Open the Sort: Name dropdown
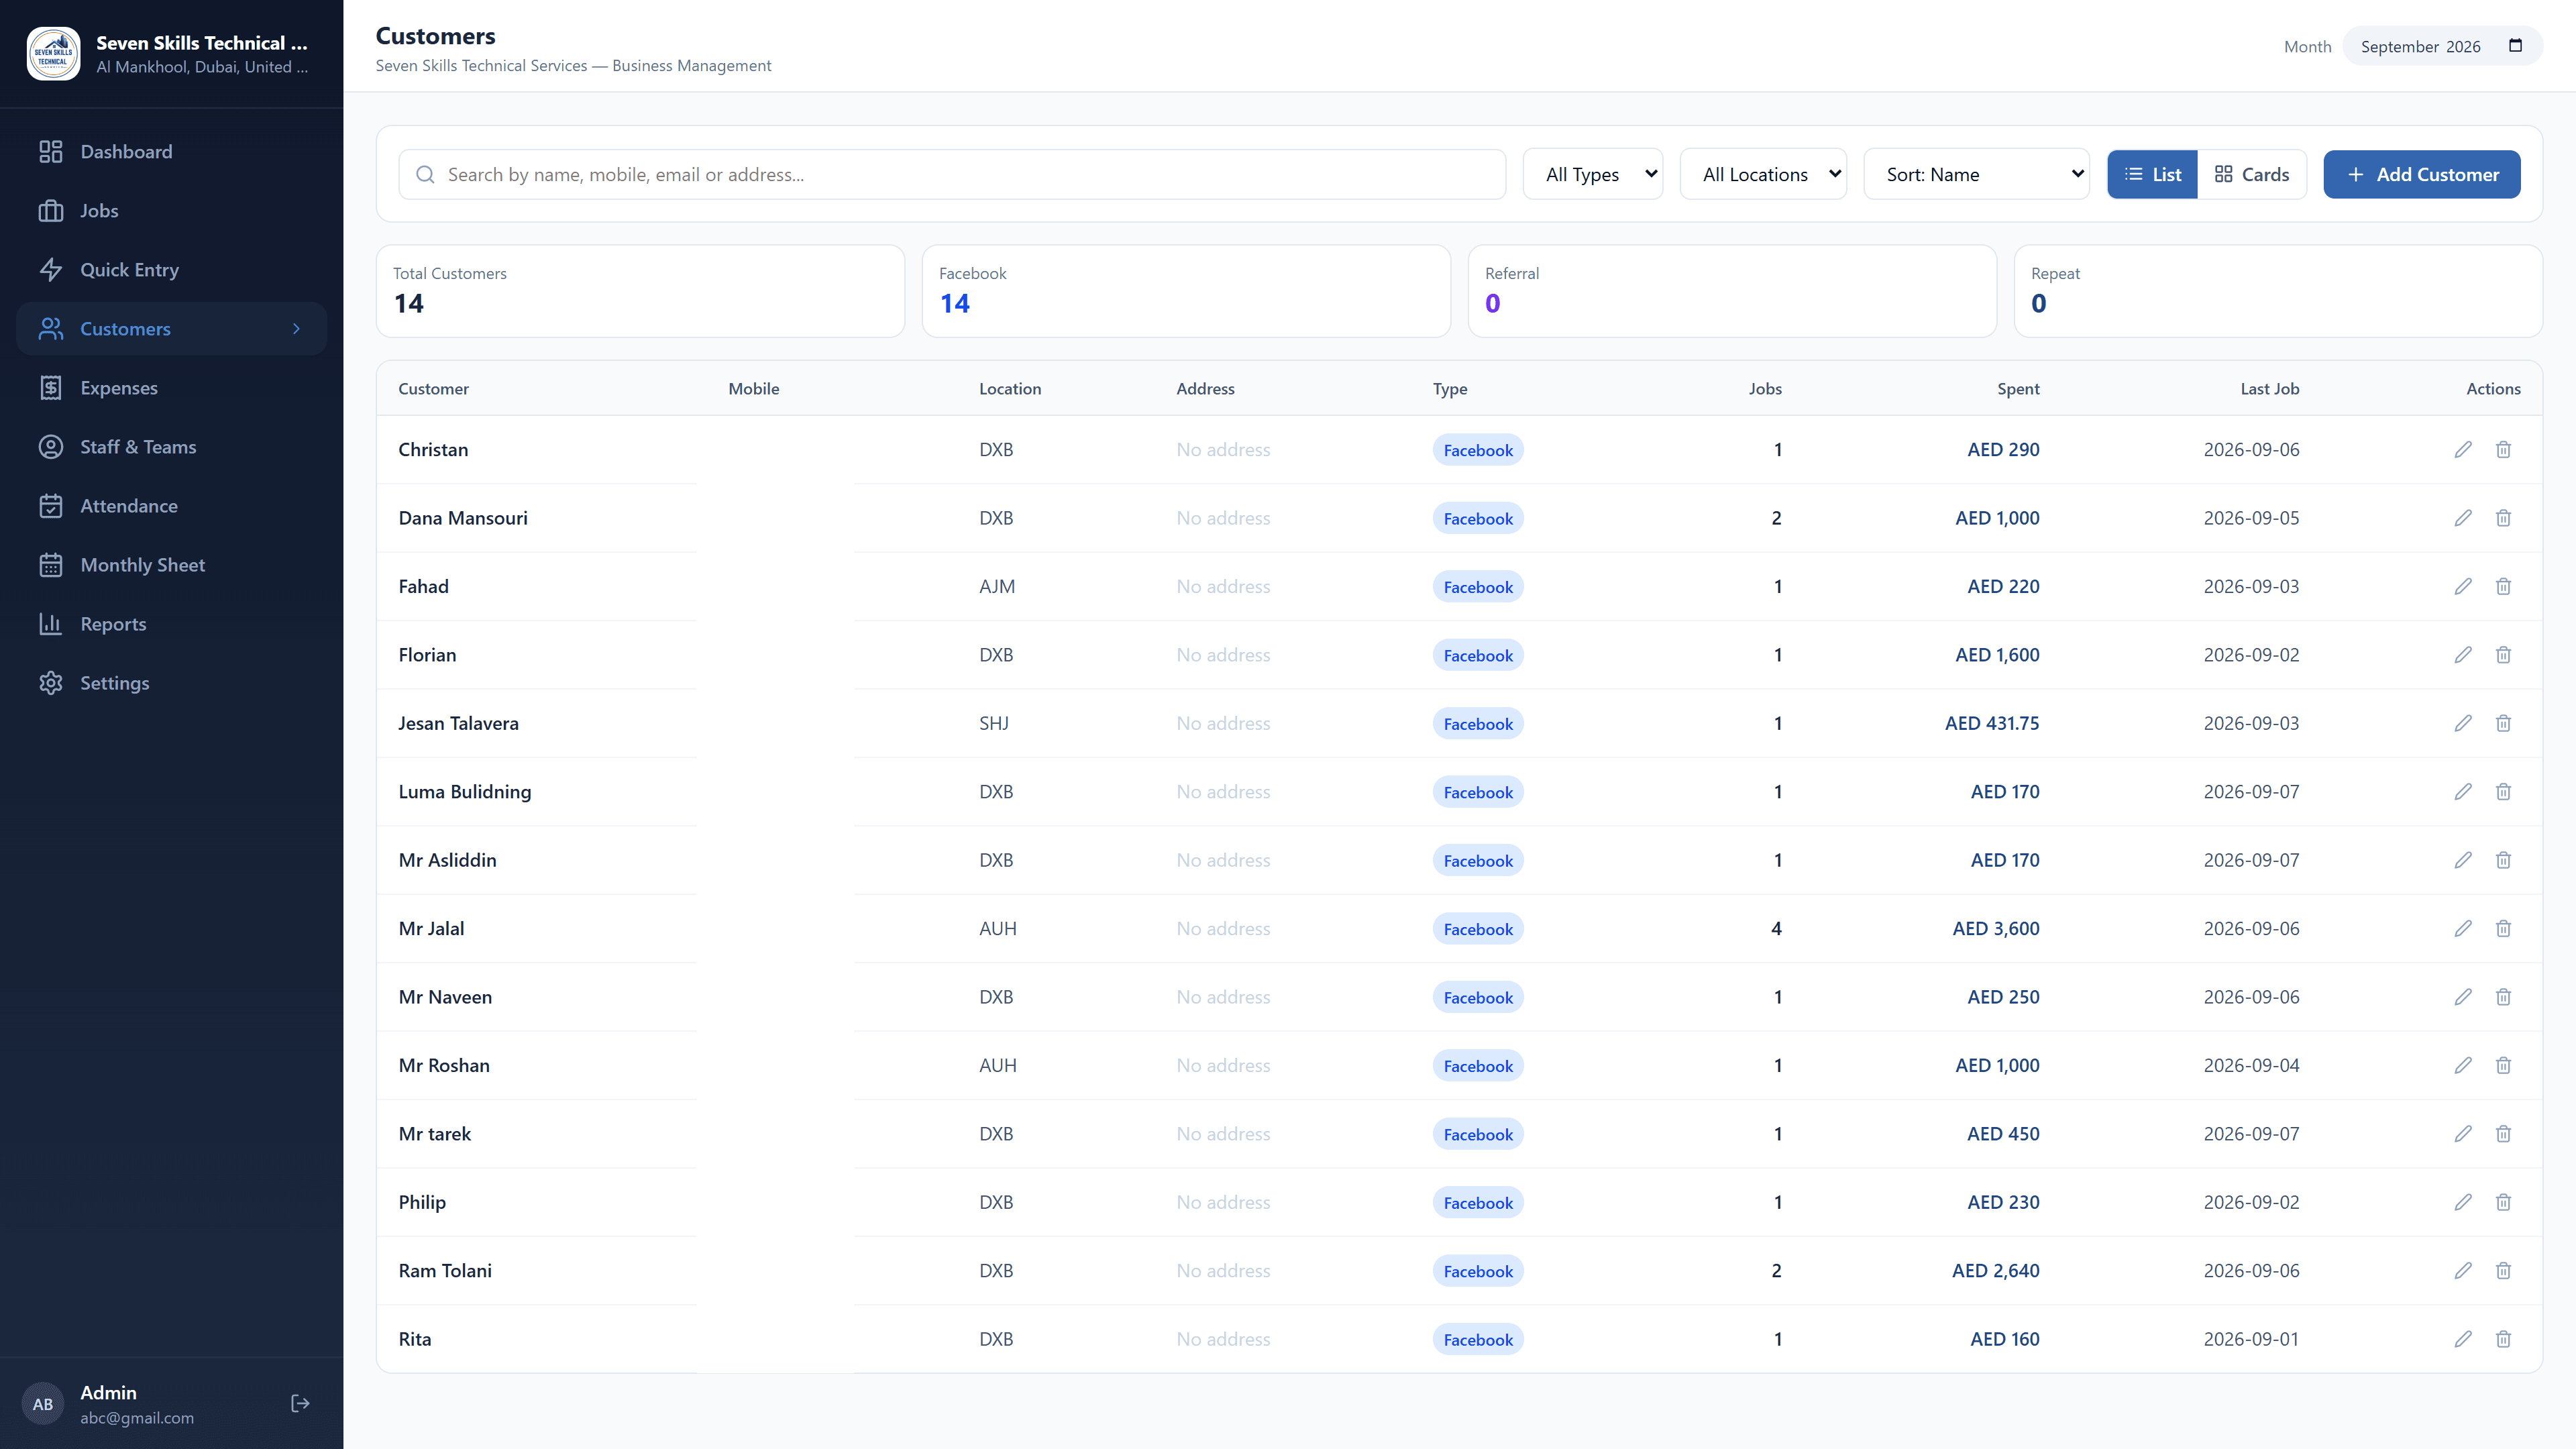Image resolution: width=2576 pixels, height=1449 pixels. 1976,175
